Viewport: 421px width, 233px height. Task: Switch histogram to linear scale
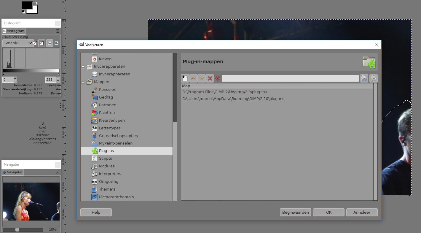click(x=35, y=43)
